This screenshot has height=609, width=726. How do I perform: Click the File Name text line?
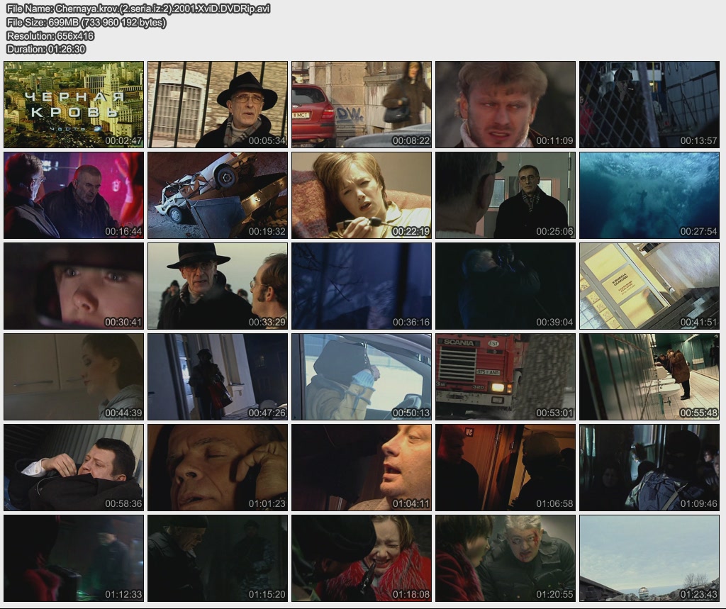[x=138, y=9]
